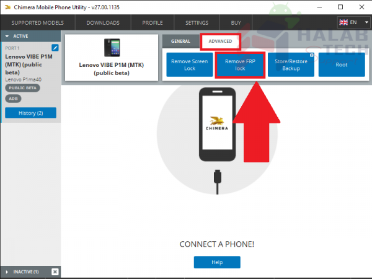Click the Remove Screen Lock button
Image resolution: width=372 pixels, height=279 pixels.
pyautogui.click(x=190, y=64)
